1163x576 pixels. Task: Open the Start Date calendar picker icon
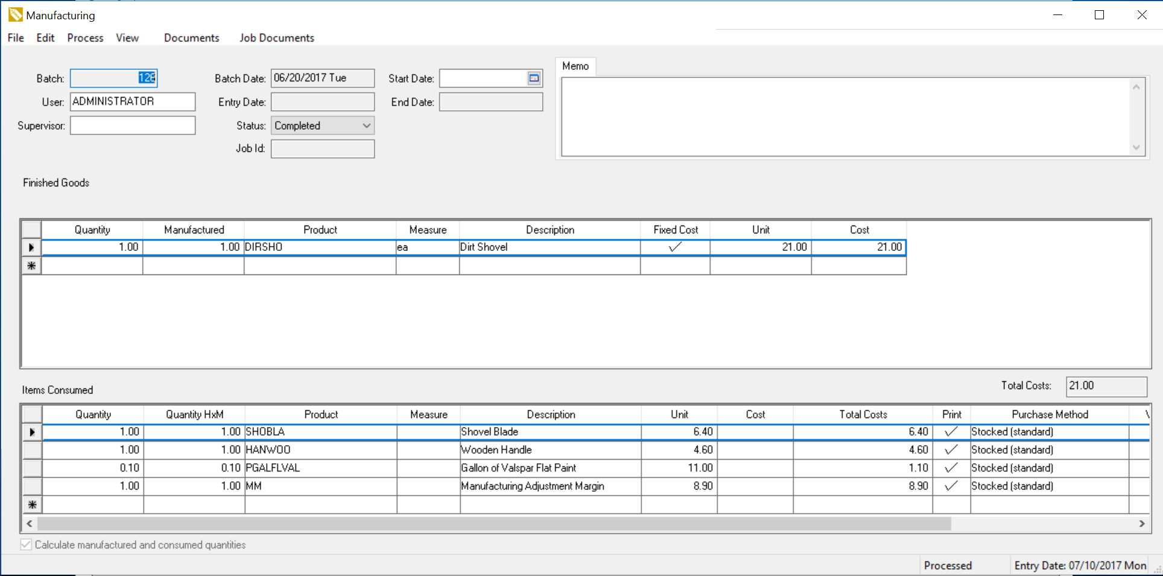(534, 78)
